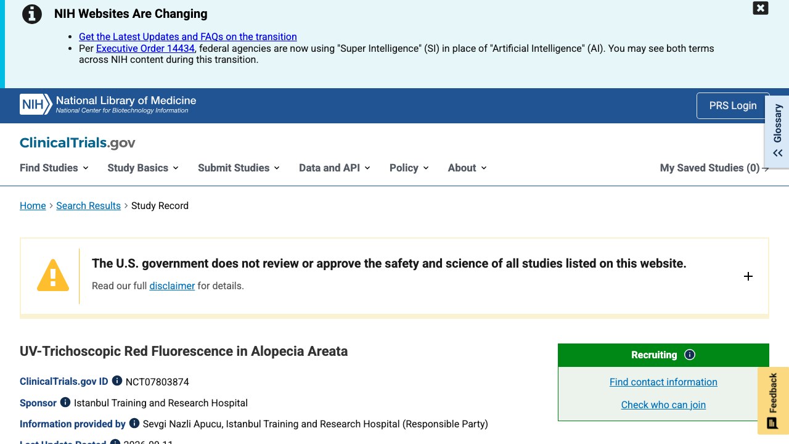The image size is (789, 444).
Task: Open the Study Basics dropdown menu
Action: coord(143,168)
